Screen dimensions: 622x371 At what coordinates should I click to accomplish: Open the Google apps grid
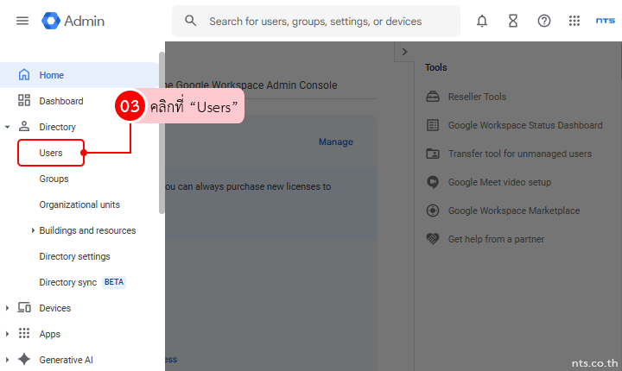(x=574, y=21)
